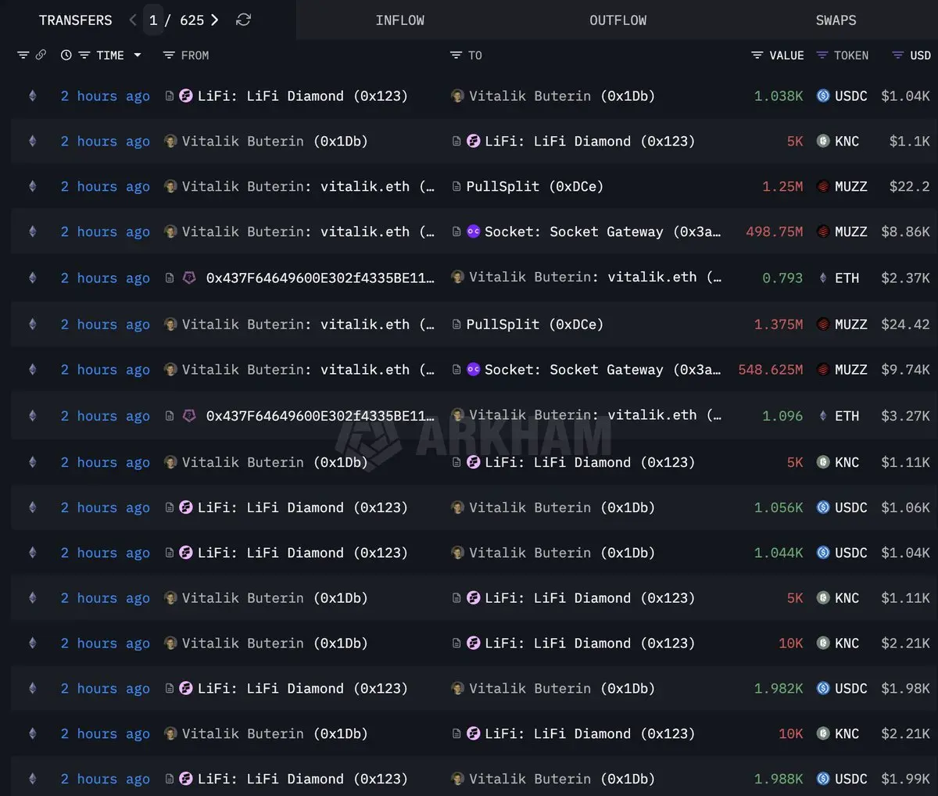Open USDC token in 1.056K row
Screen dimensions: 938x796
coord(843,507)
